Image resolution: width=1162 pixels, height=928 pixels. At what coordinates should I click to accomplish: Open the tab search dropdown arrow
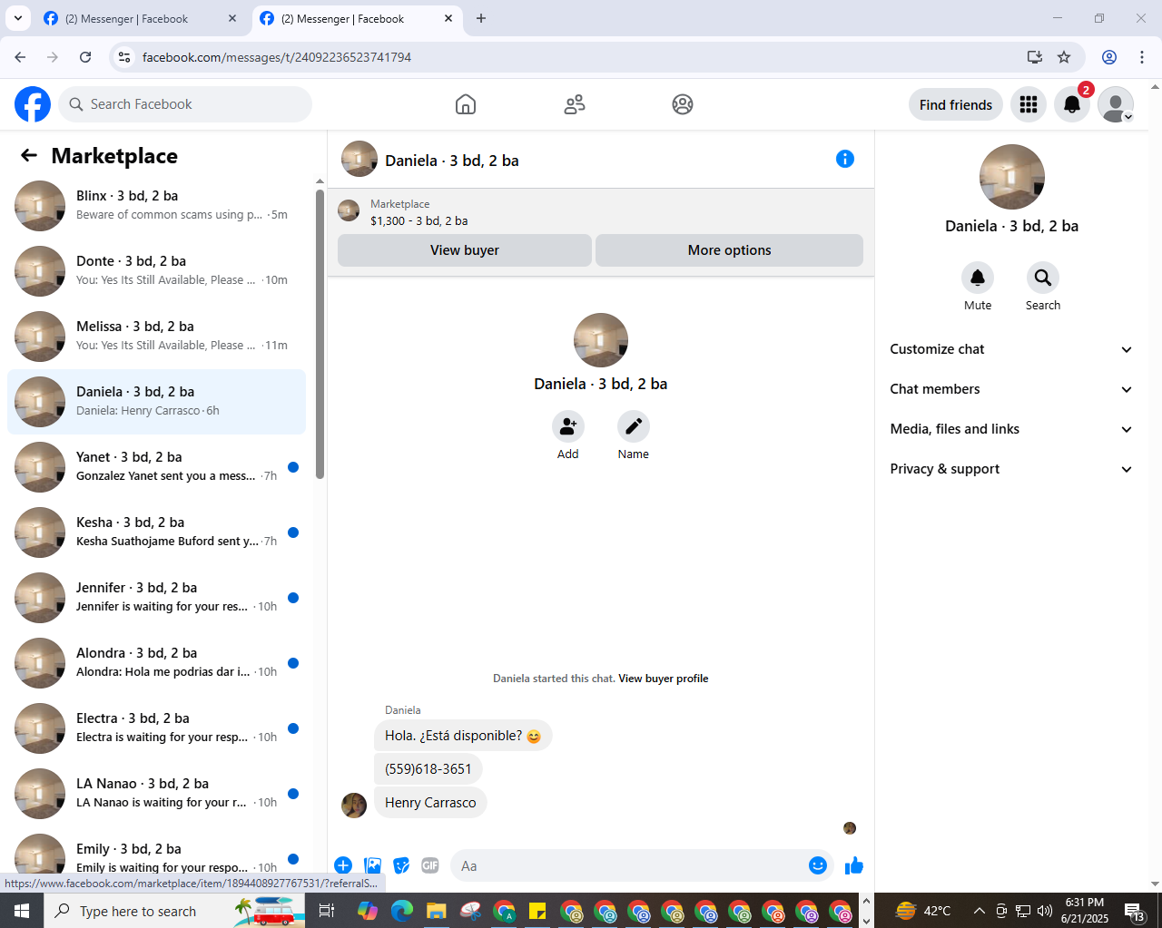[x=18, y=18]
